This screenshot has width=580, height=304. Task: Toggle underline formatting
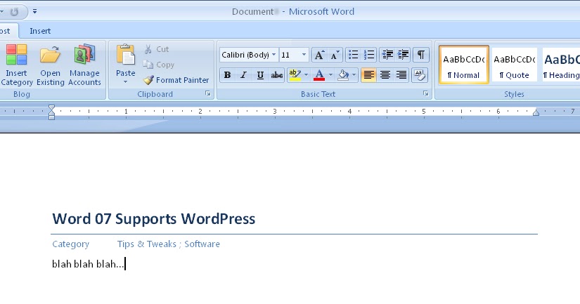(260, 75)
